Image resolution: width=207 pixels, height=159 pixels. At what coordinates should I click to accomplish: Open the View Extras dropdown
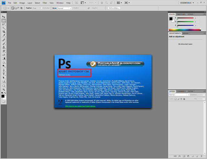(83, 3)
